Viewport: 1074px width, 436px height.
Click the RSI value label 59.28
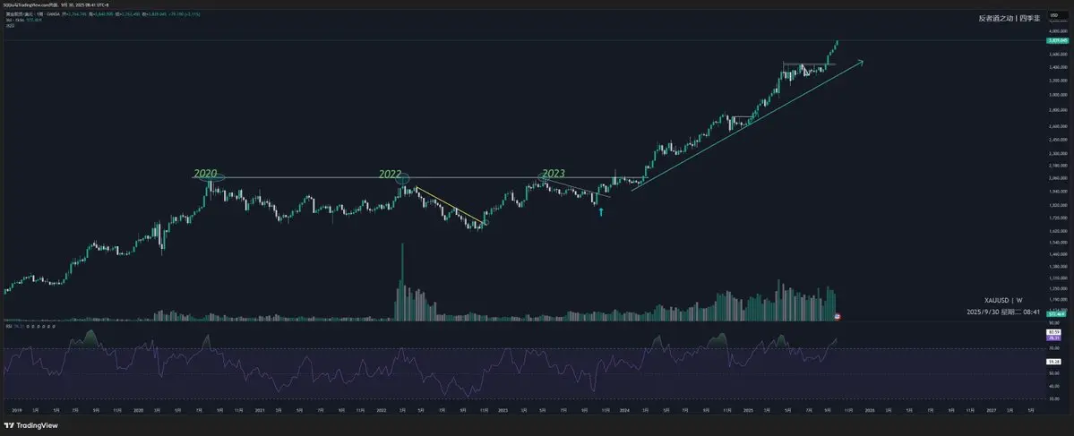[1053, 362]
